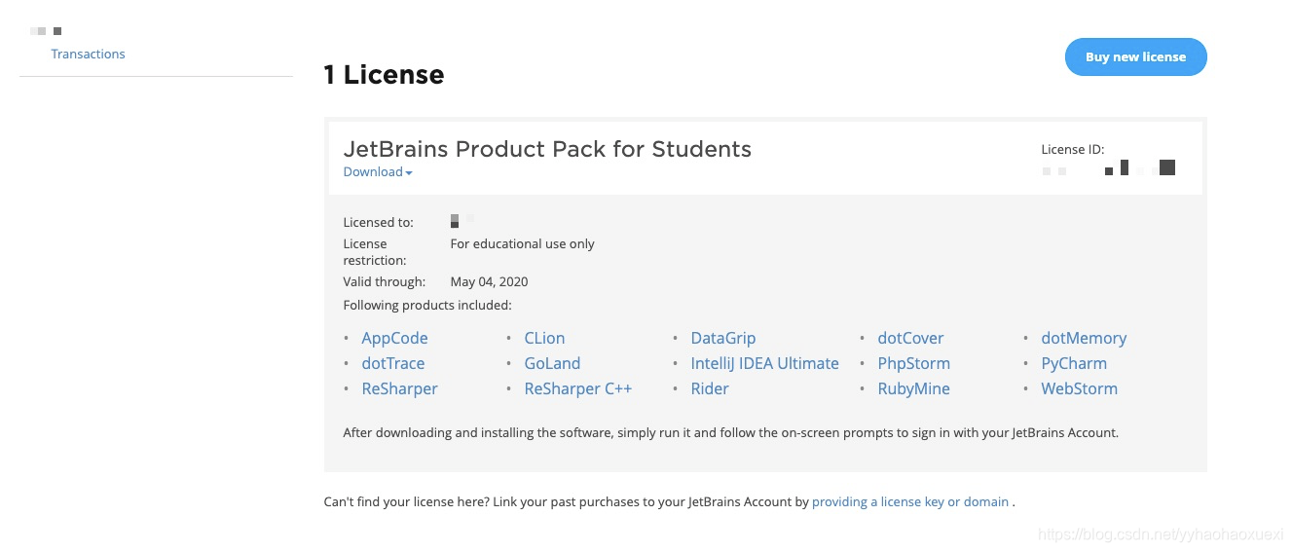Click the PyCharm product link
Image resolution: width=1292 pixels, height=552 pixels.
pos(1074,363)
